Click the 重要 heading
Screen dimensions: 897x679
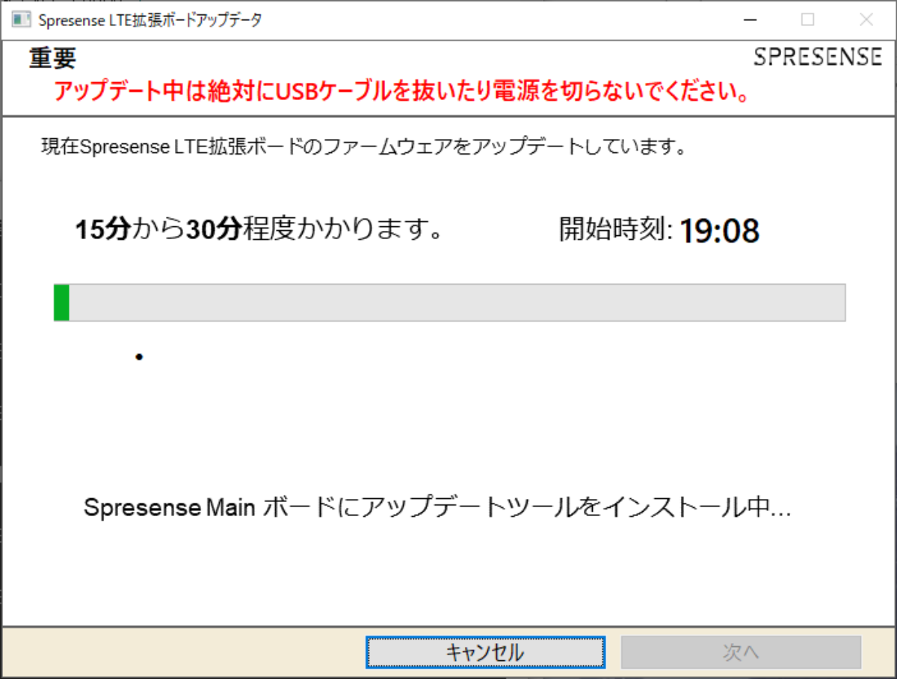coord(52,58)
